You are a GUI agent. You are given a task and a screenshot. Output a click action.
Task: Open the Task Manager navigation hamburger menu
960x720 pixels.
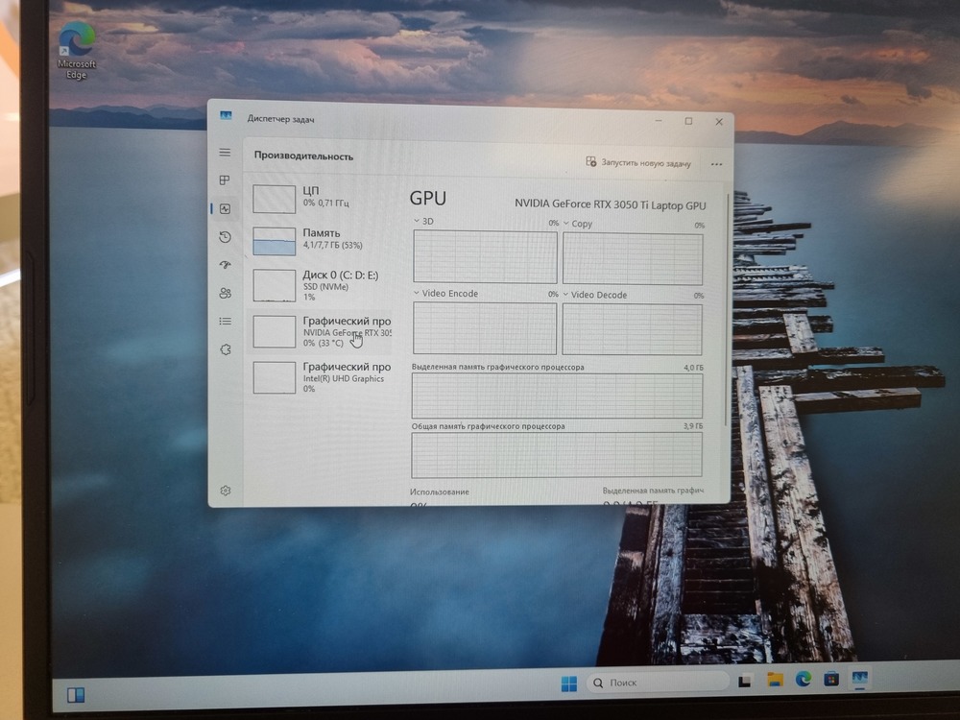[x=226, y=153]
